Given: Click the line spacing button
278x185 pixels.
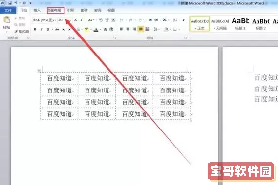Looking at the screenshot, I should 156,29.
